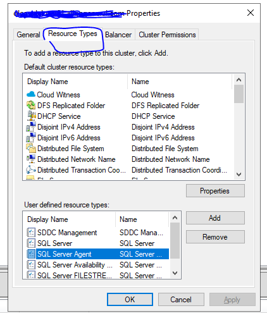
Task: Select the SQL Server FILESTRE... text
Action: [75, 275]
